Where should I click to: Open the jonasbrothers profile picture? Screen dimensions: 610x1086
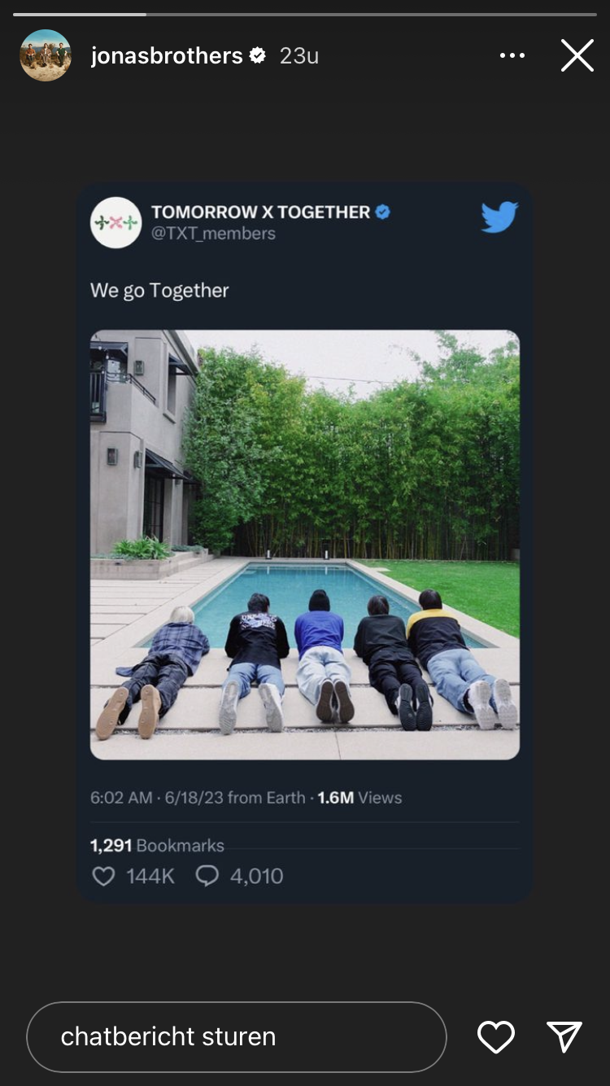(x=46, y=55)
